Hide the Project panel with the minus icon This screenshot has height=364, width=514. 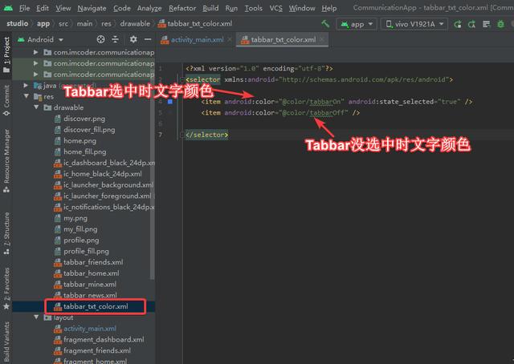(x=148, y=39)
